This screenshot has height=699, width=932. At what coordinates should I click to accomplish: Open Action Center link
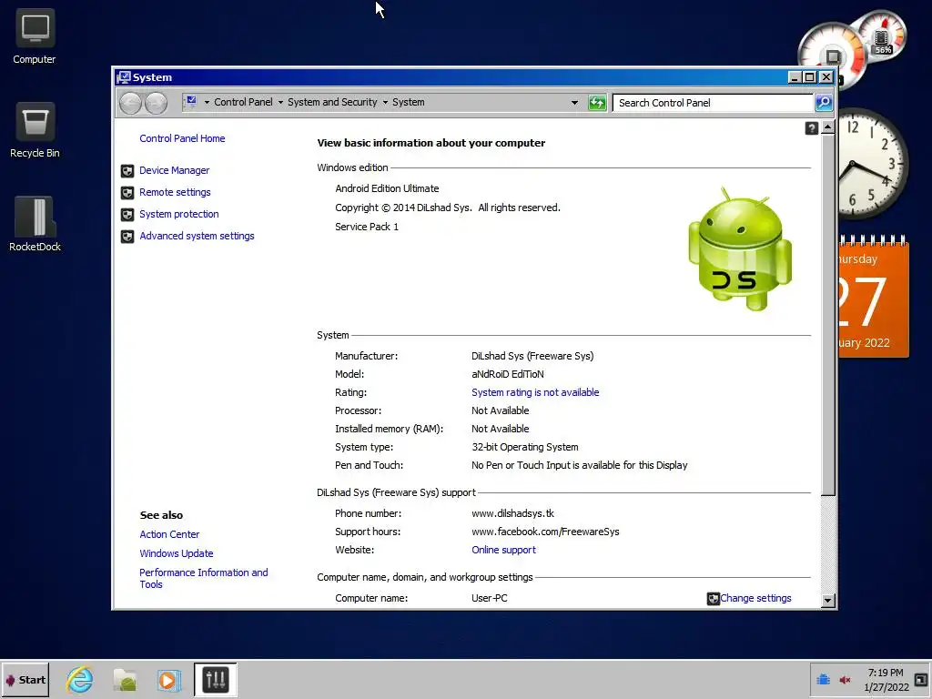point(169,534)
